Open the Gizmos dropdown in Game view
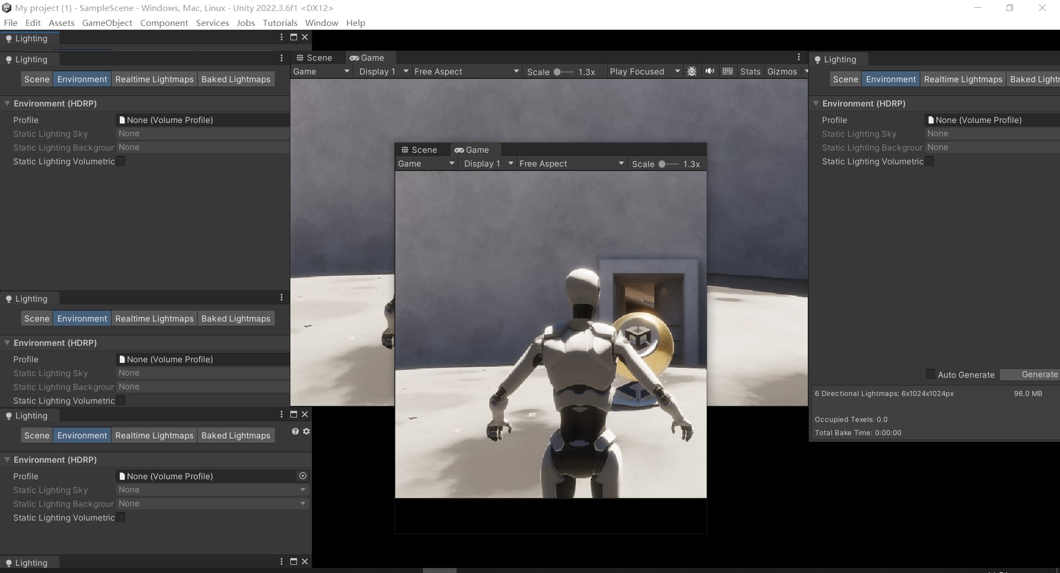The width and height of the screenshot is (1060, 573). click(x=786, y=71)
